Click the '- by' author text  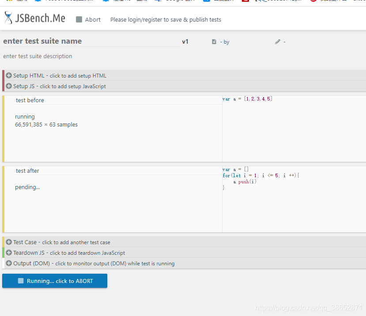click(x=225, y=42)
